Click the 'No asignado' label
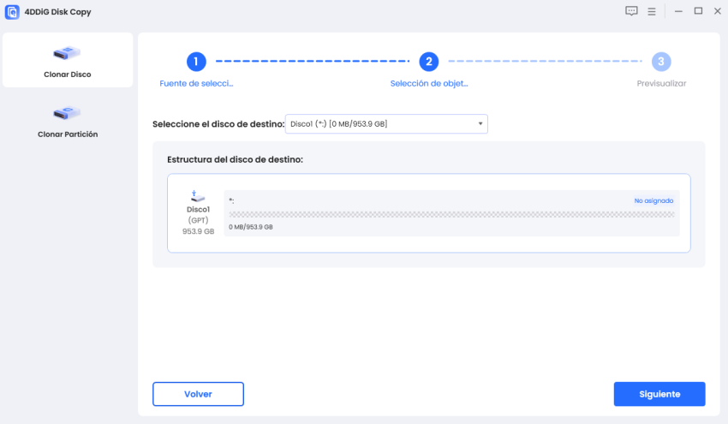 [653, 200]
